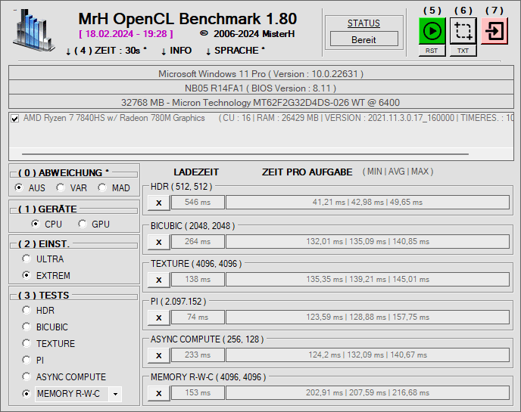Screen dimensions: 521x412
Task: Select ULTRA setting
Action: tap(27, 259)
